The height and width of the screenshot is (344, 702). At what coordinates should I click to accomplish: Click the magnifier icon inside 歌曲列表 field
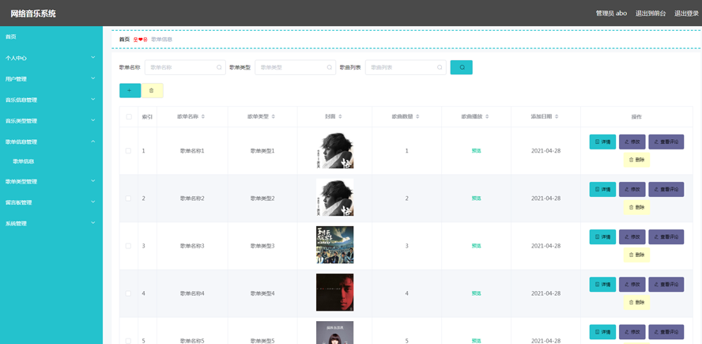[440, 67]
